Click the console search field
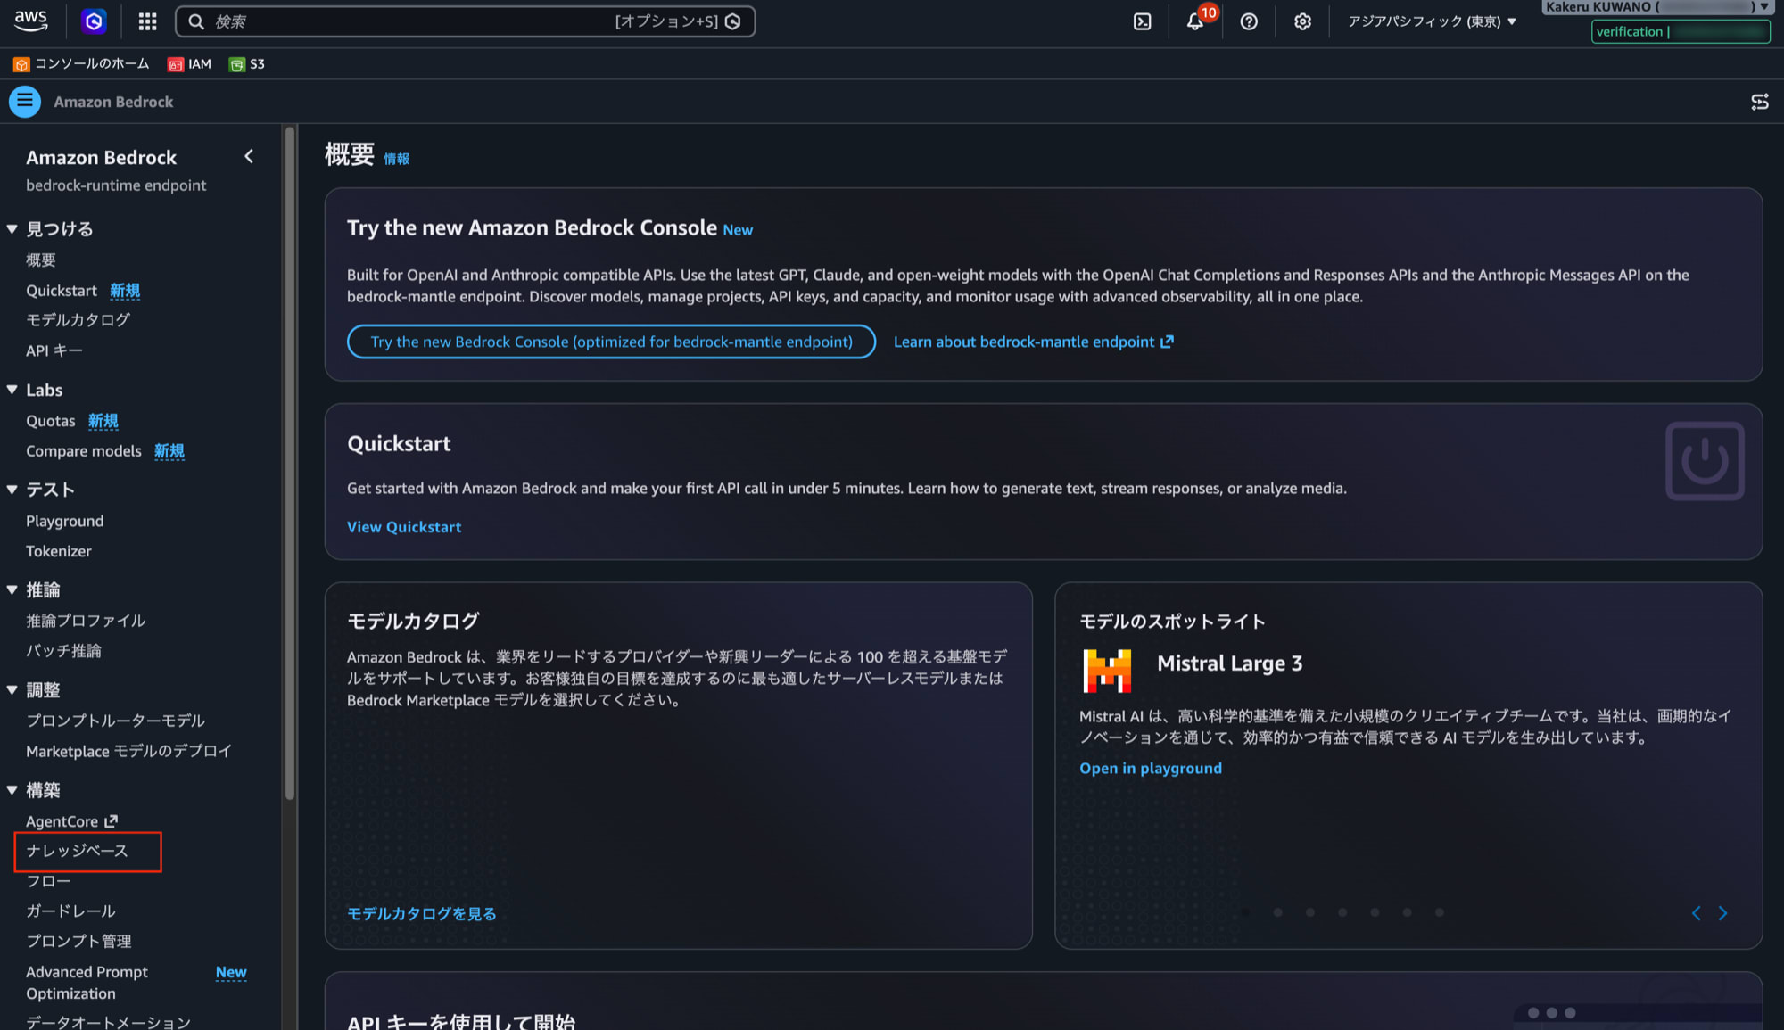The width and height of the screenshot is (1784, 1030). click(x=465, y=21)
